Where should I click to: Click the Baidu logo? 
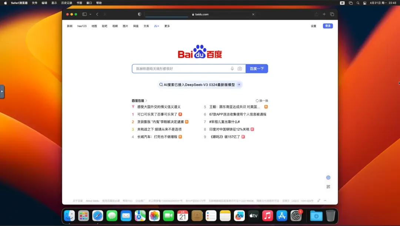point(200,52)
